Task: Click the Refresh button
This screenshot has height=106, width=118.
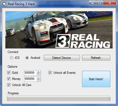Action: [96, 58]
